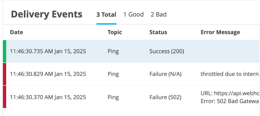Click the Success (200) status cell
This screenshot has width=260, height=116.
point(167,52)
